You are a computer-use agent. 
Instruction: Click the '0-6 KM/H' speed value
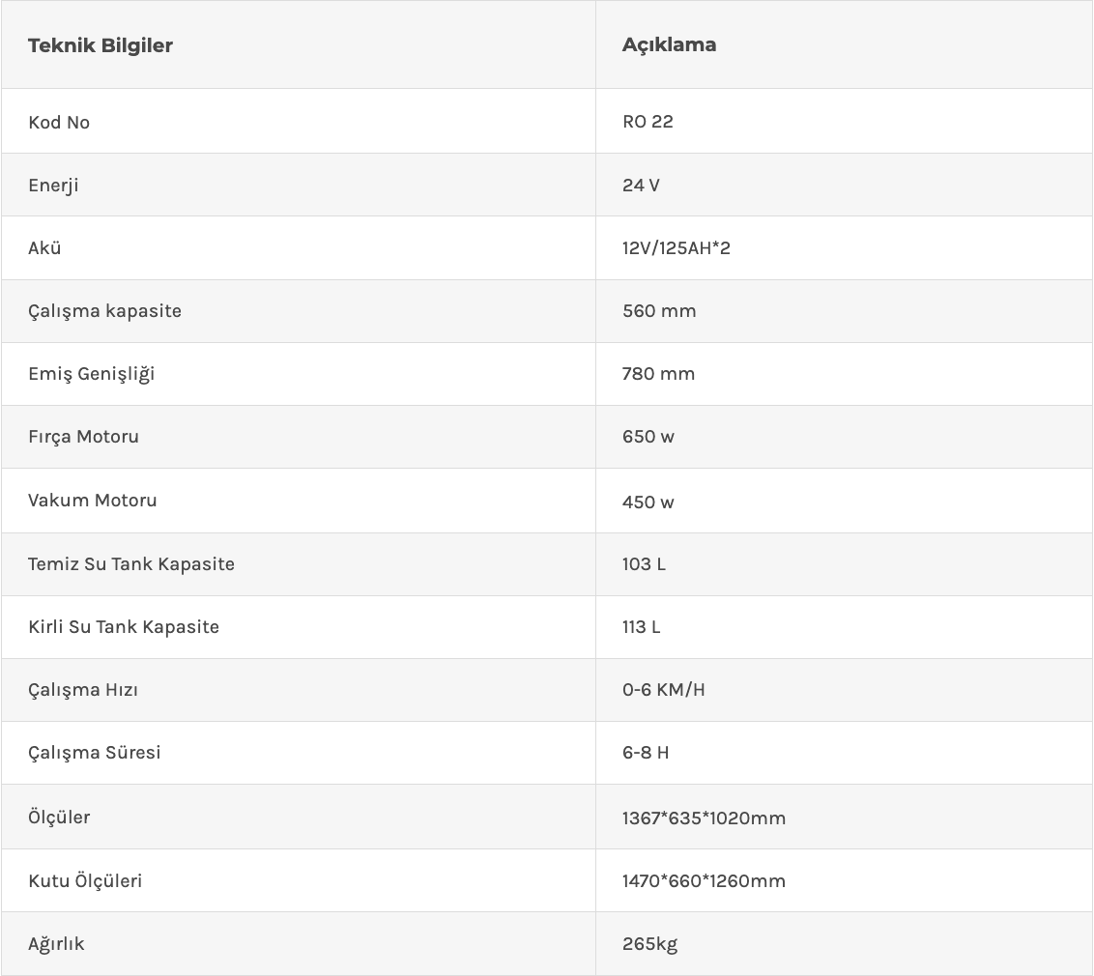coord(663,690)
